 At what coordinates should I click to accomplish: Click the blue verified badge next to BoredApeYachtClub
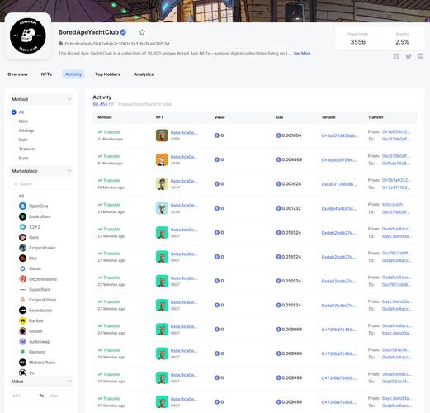(123, 32)
